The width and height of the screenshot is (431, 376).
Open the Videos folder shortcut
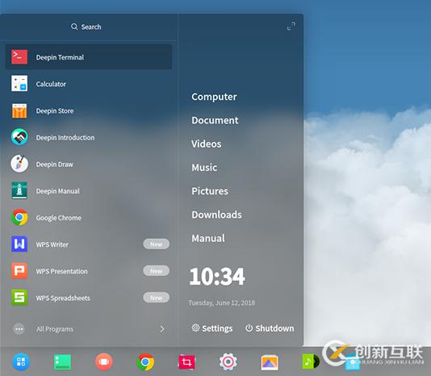click(x=207, y=144)
